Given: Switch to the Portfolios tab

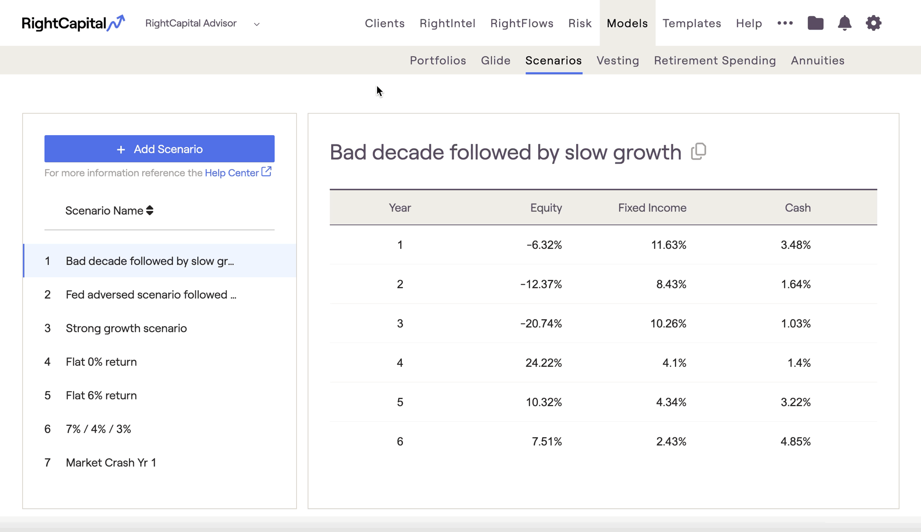Looking at the screenshot, I should click(x=437, y=60).
